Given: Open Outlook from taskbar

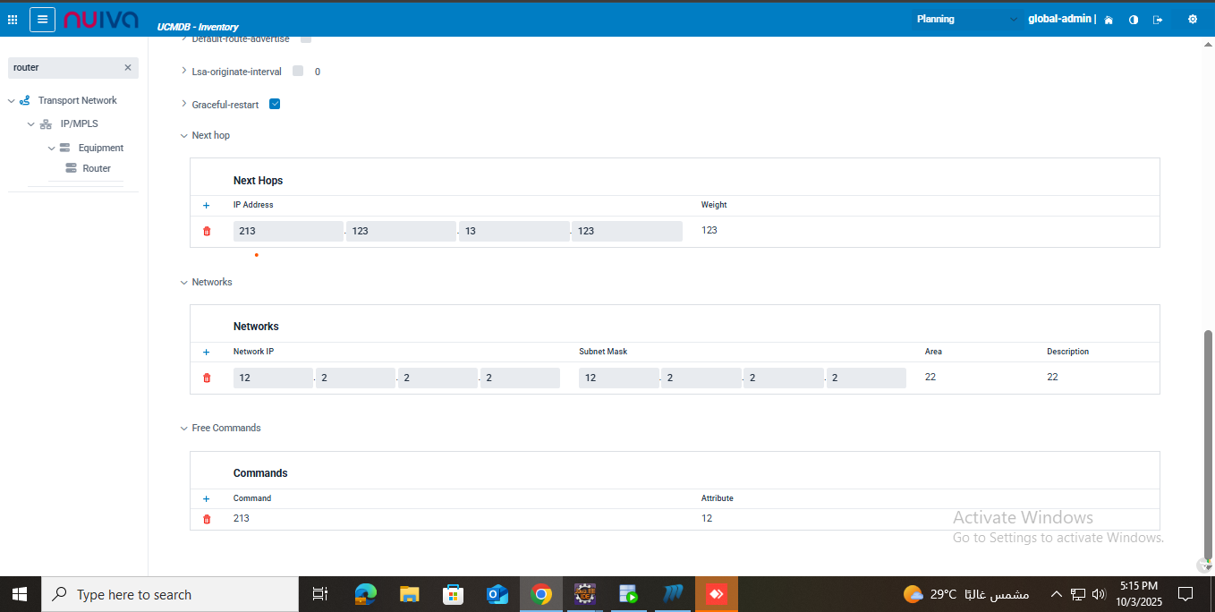Looking at the screenshot, I should tap(497, 594).
